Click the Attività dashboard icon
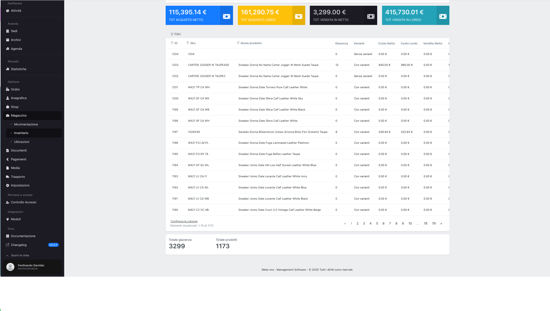Image resolution: width=550 pixels, height=311 pixels. pos(7,11)
